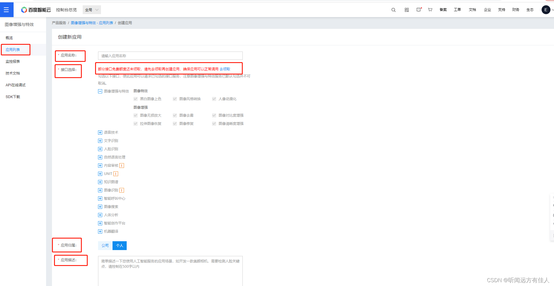Expand the 智能呼叫中心 node
554x286 pixels.
click(100, 199)
